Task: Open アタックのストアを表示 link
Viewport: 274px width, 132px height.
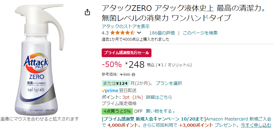Action: [126, 26]
